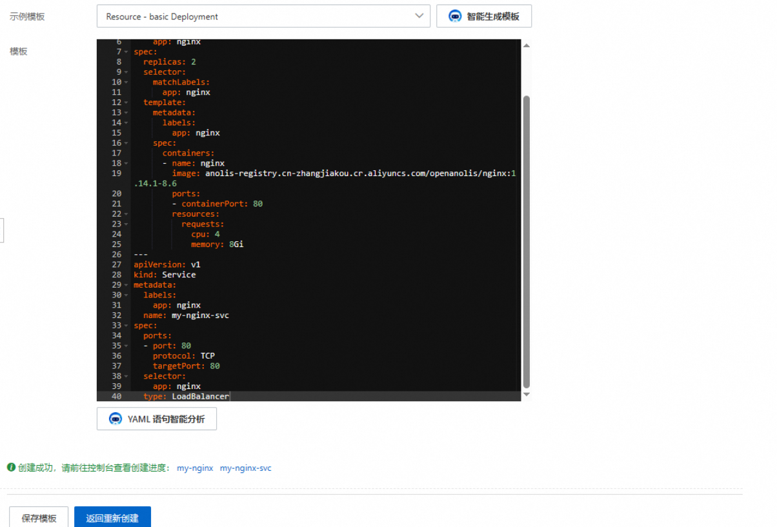Collapse the fold at line 10 matchLabels
The width and height of the screenshot is (777, 527).
click(x=126, y=83)
